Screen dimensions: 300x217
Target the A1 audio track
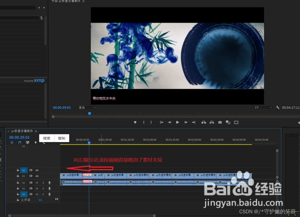pyautogui.click(x=23, y=183)
